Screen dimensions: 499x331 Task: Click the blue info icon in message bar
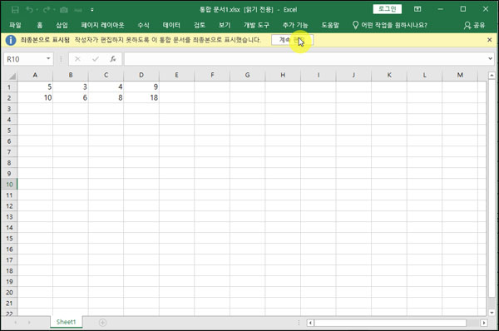[x=11, y=40]
